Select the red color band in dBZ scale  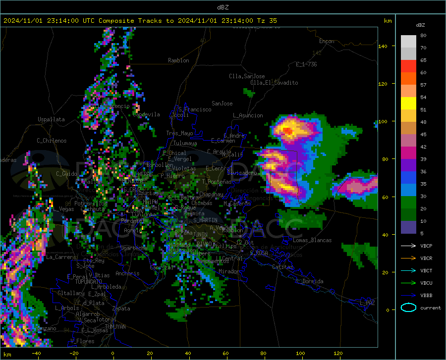click(x=408, y=66)
